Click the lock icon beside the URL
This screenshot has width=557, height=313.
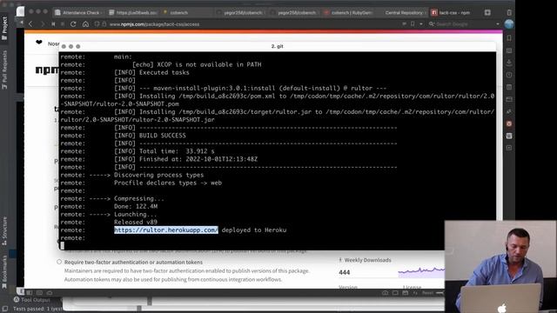coord(104,24)
